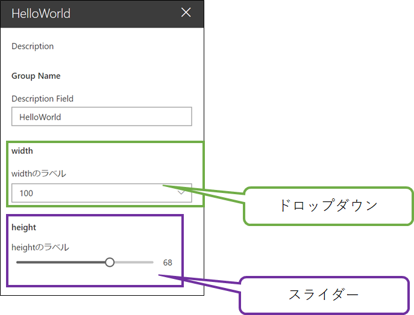Click the bold height group heading

click(24, 227)
